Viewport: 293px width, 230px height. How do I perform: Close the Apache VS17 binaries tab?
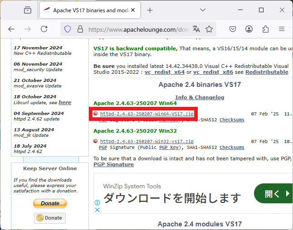133,10
